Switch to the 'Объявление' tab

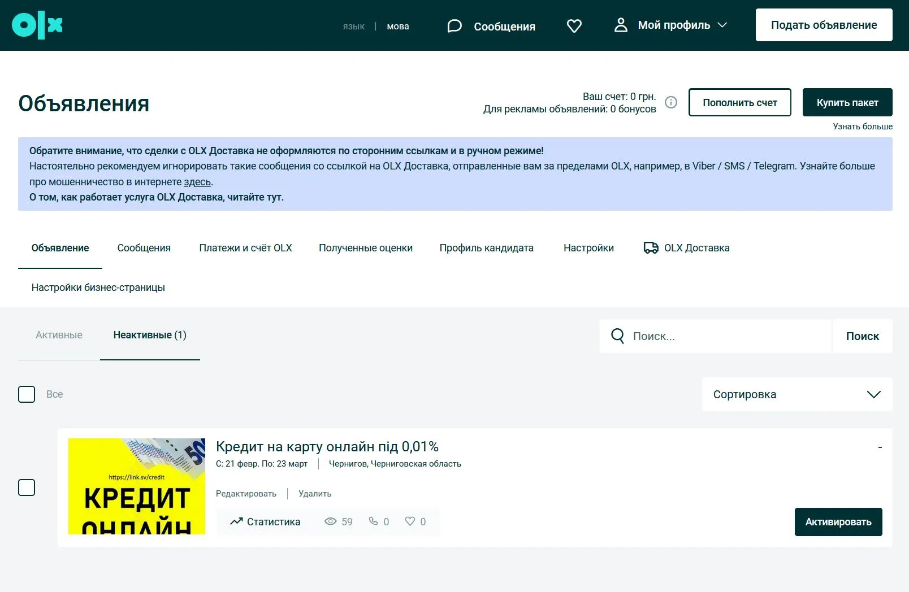(60, 248)
